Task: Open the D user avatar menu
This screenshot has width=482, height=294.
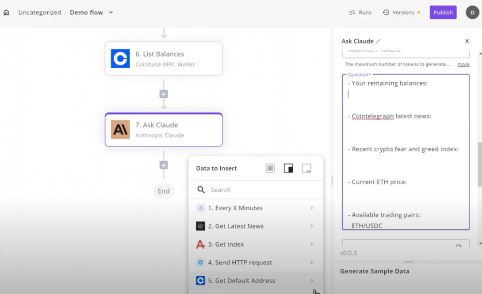Action: (472, 12)
